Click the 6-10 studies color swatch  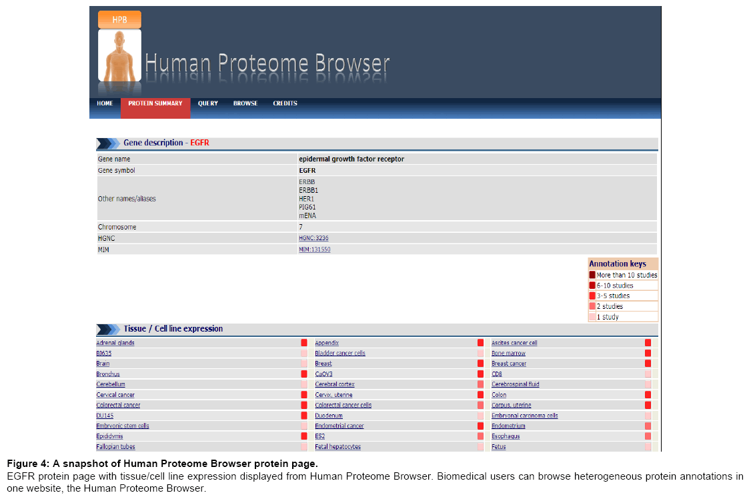coord(592,286)
